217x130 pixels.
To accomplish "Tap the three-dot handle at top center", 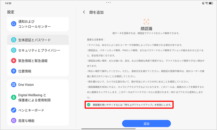I will tap(109, 3).
